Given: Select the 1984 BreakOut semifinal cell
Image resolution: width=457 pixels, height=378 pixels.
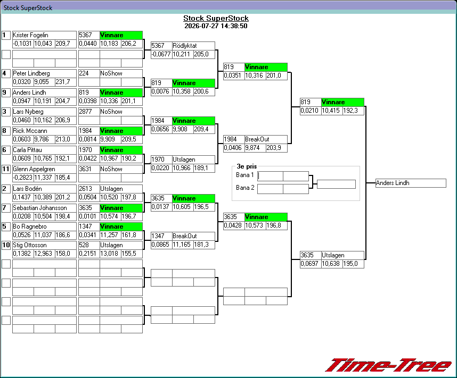Looking at the screenshot, I should (266, 139).
